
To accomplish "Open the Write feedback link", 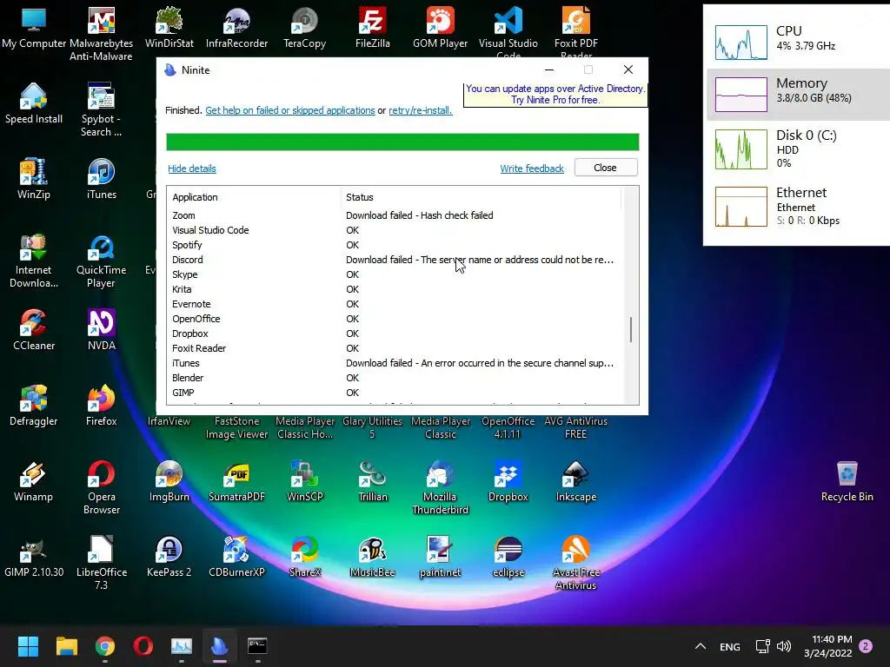I will click(x=532, y=168).
